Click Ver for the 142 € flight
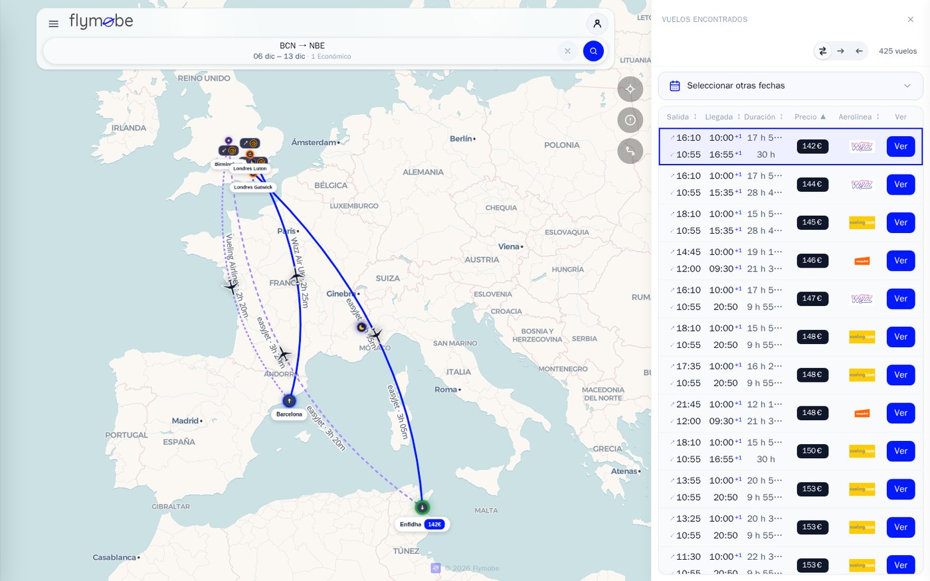This screenshot has width=930, height=581. pyautogui.click(x=901, y=146)
